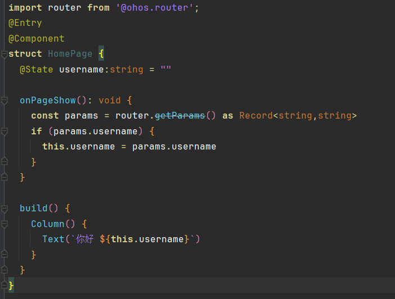Click the onPageShow method name
Image resolution: width=395 pixels, height=299 pixels.
pos(48,101)
